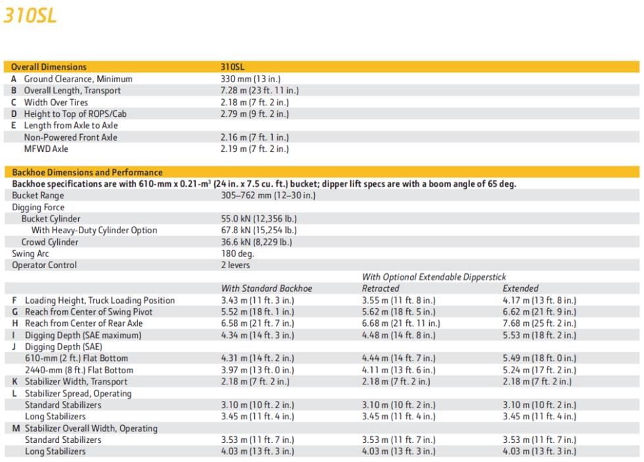The height and width of the screenshot is (462, 644).
Task: Select value 305–762 mm (12–30 in.)
Action: (x=268, y=195)
